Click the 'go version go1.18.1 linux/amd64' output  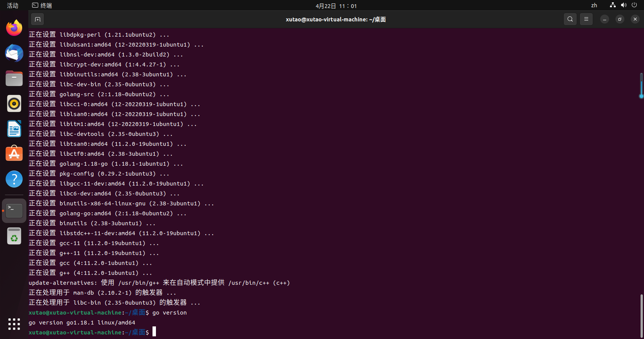pyautogui.click(x=82, y=322)
